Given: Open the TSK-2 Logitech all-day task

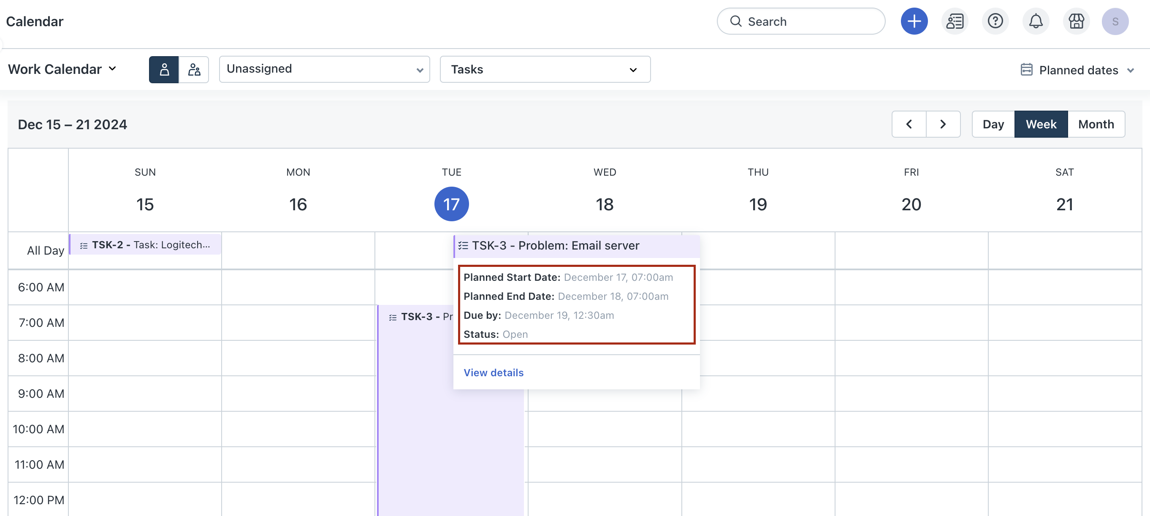Looking at the screenshot, I should click(146, 244).
